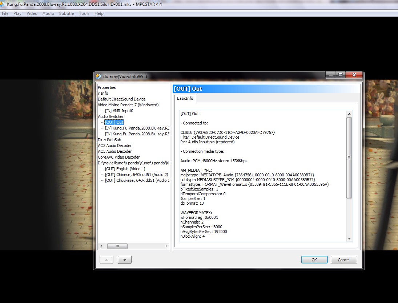Select the second AC3 Audio Decoder
398x303 pixels.
pyautogui.click(x=115, y=152)
